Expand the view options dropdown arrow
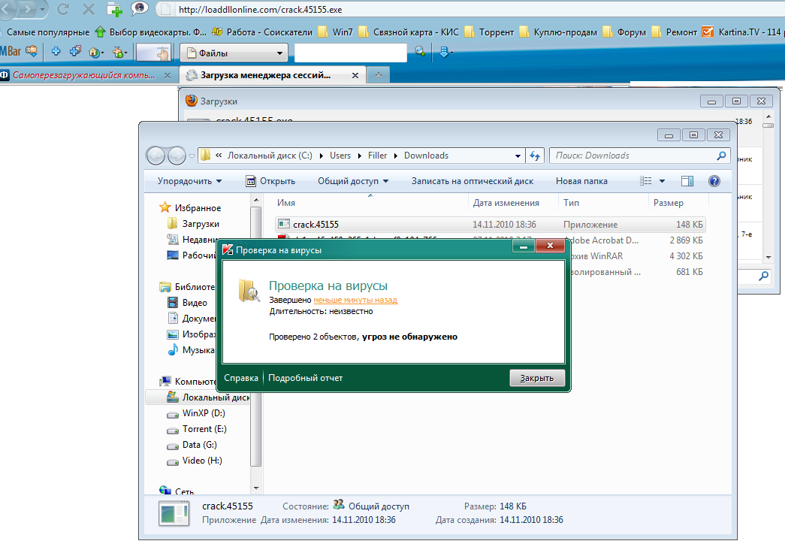This screenshot has width=785, height=550. click(662, 181)
